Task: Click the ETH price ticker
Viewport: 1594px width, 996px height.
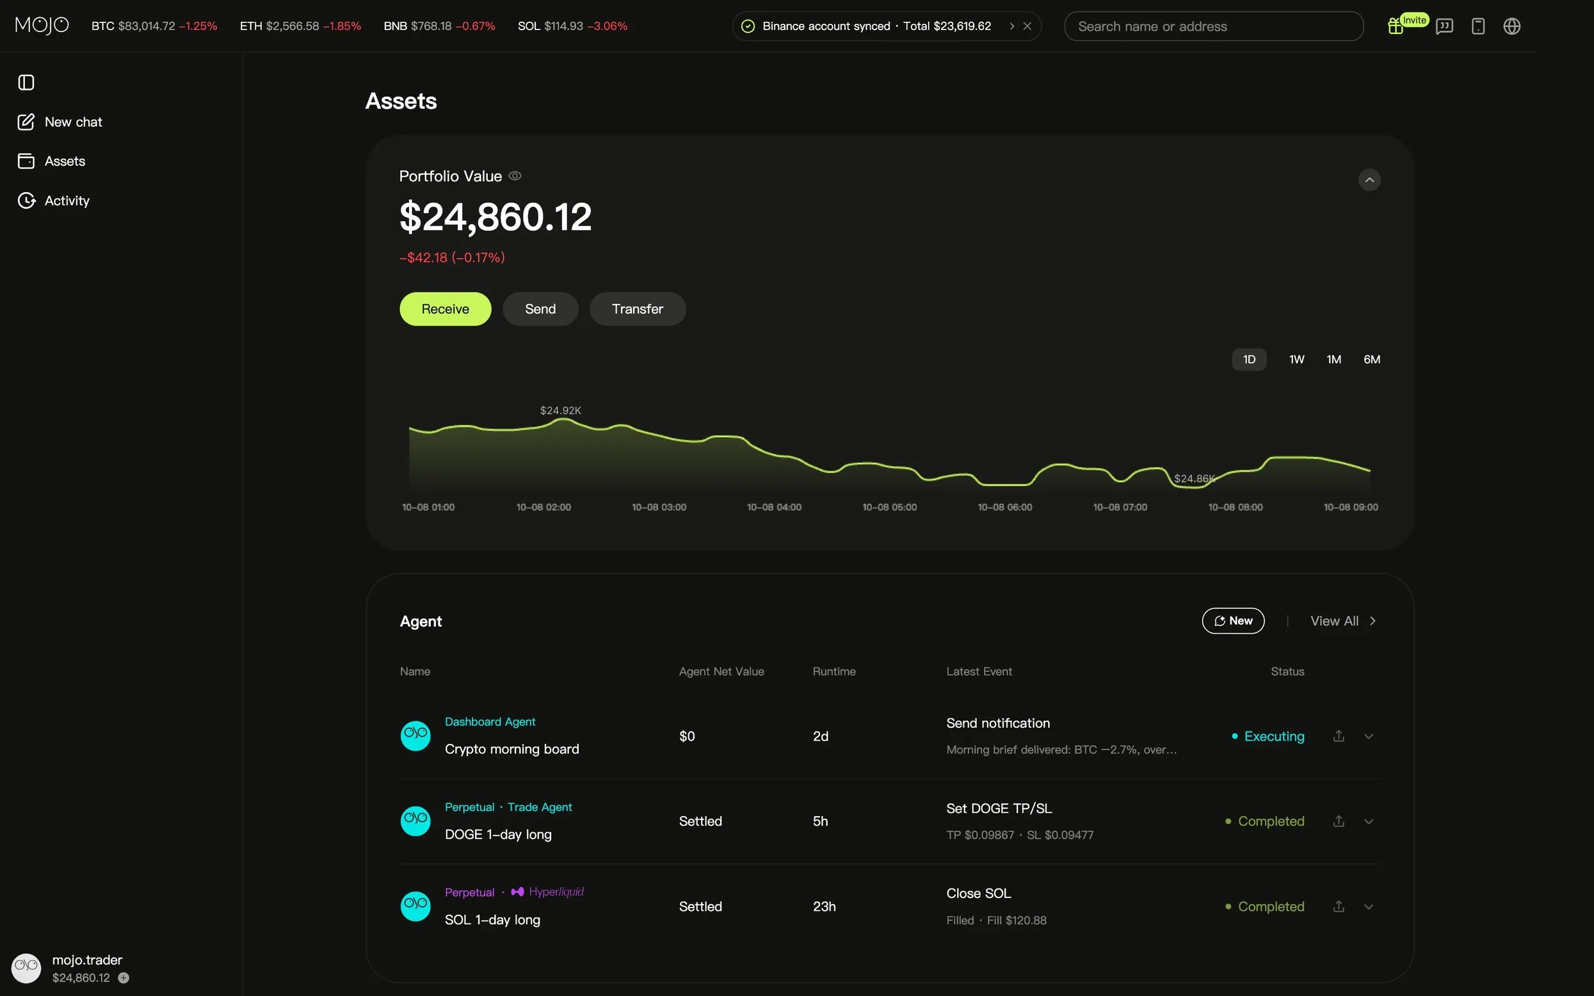Action: (x=300, y=26)
